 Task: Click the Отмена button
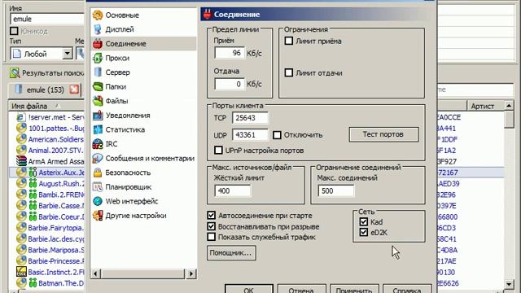[301, 289]
